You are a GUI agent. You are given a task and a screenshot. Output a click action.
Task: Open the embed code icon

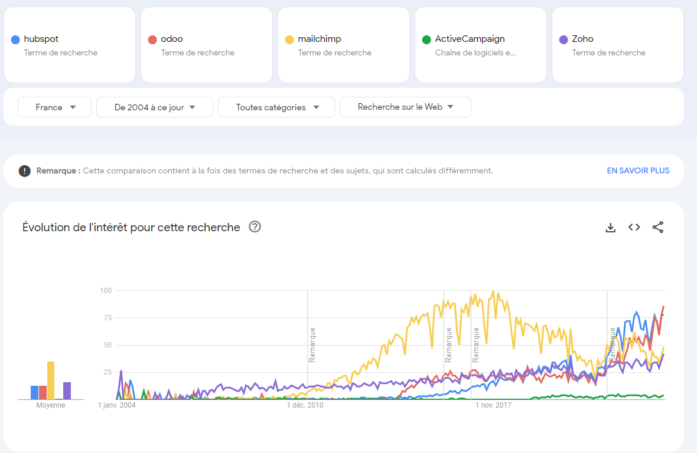(634, 227)
